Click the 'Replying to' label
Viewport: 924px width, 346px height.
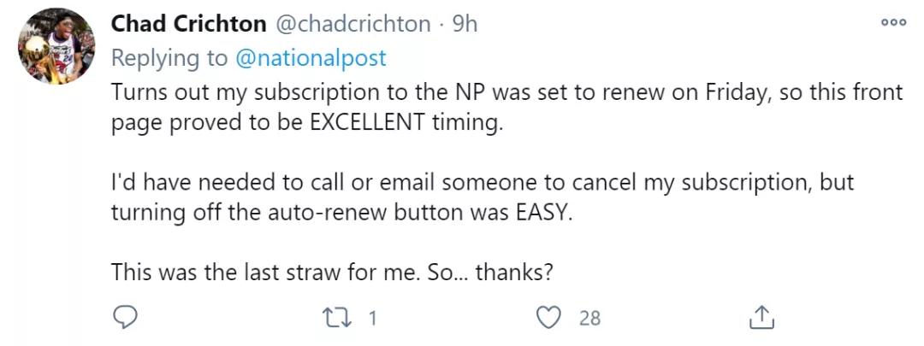tap(169, 57)
